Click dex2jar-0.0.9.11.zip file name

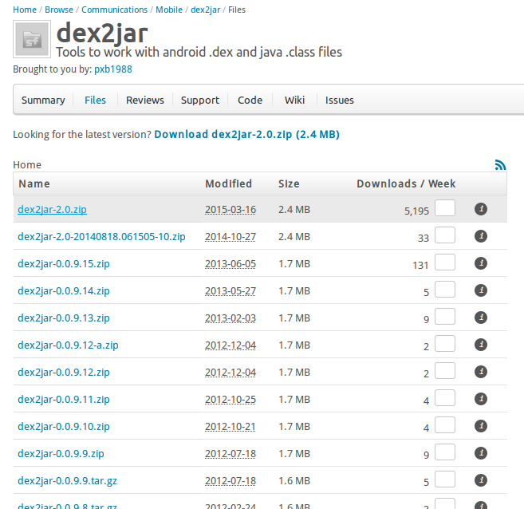click(x=64, y=399)
